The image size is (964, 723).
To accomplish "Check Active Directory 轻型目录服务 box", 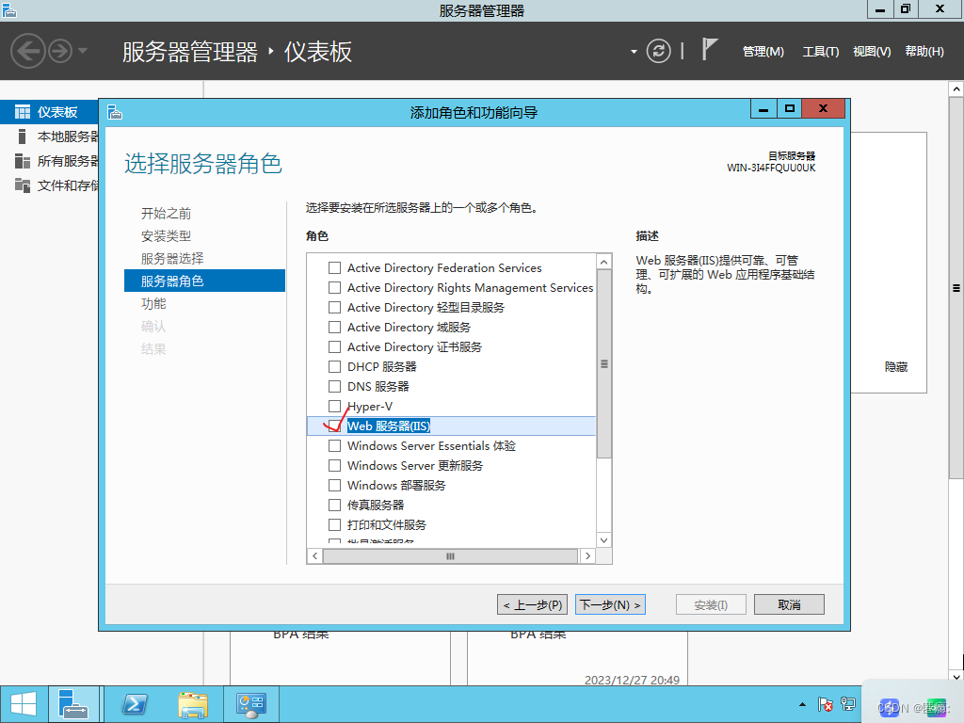I will click(334, 308).
